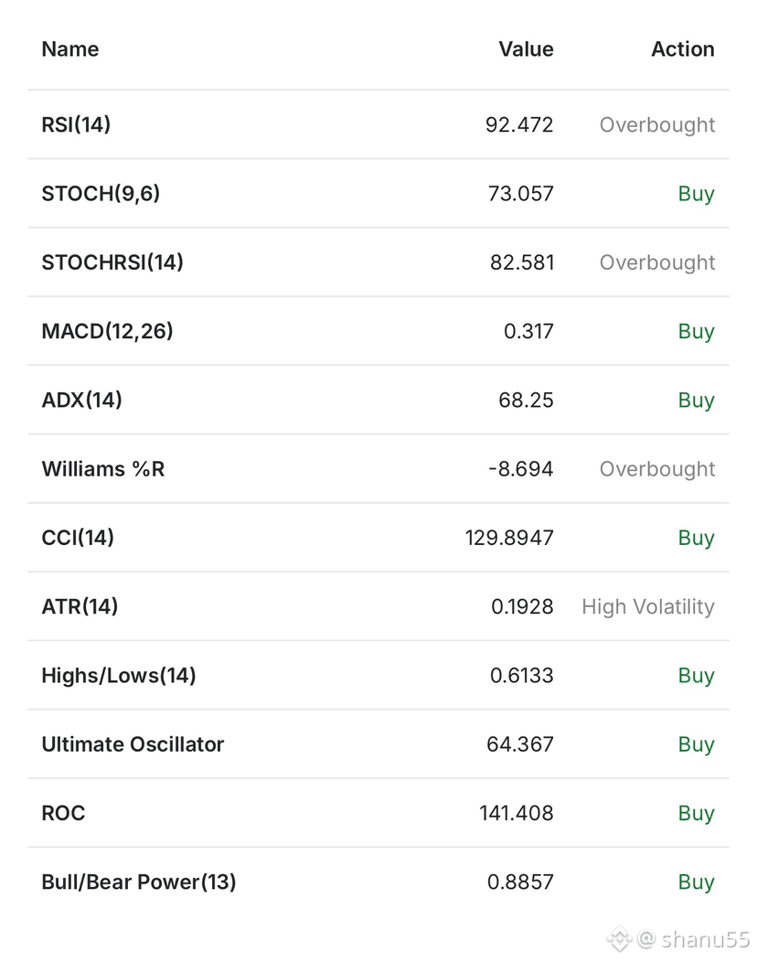Click the Name column header
Image resolution: width=757 pixels, height=962 pixels.
pyautogui.click(x=69, y=49)
